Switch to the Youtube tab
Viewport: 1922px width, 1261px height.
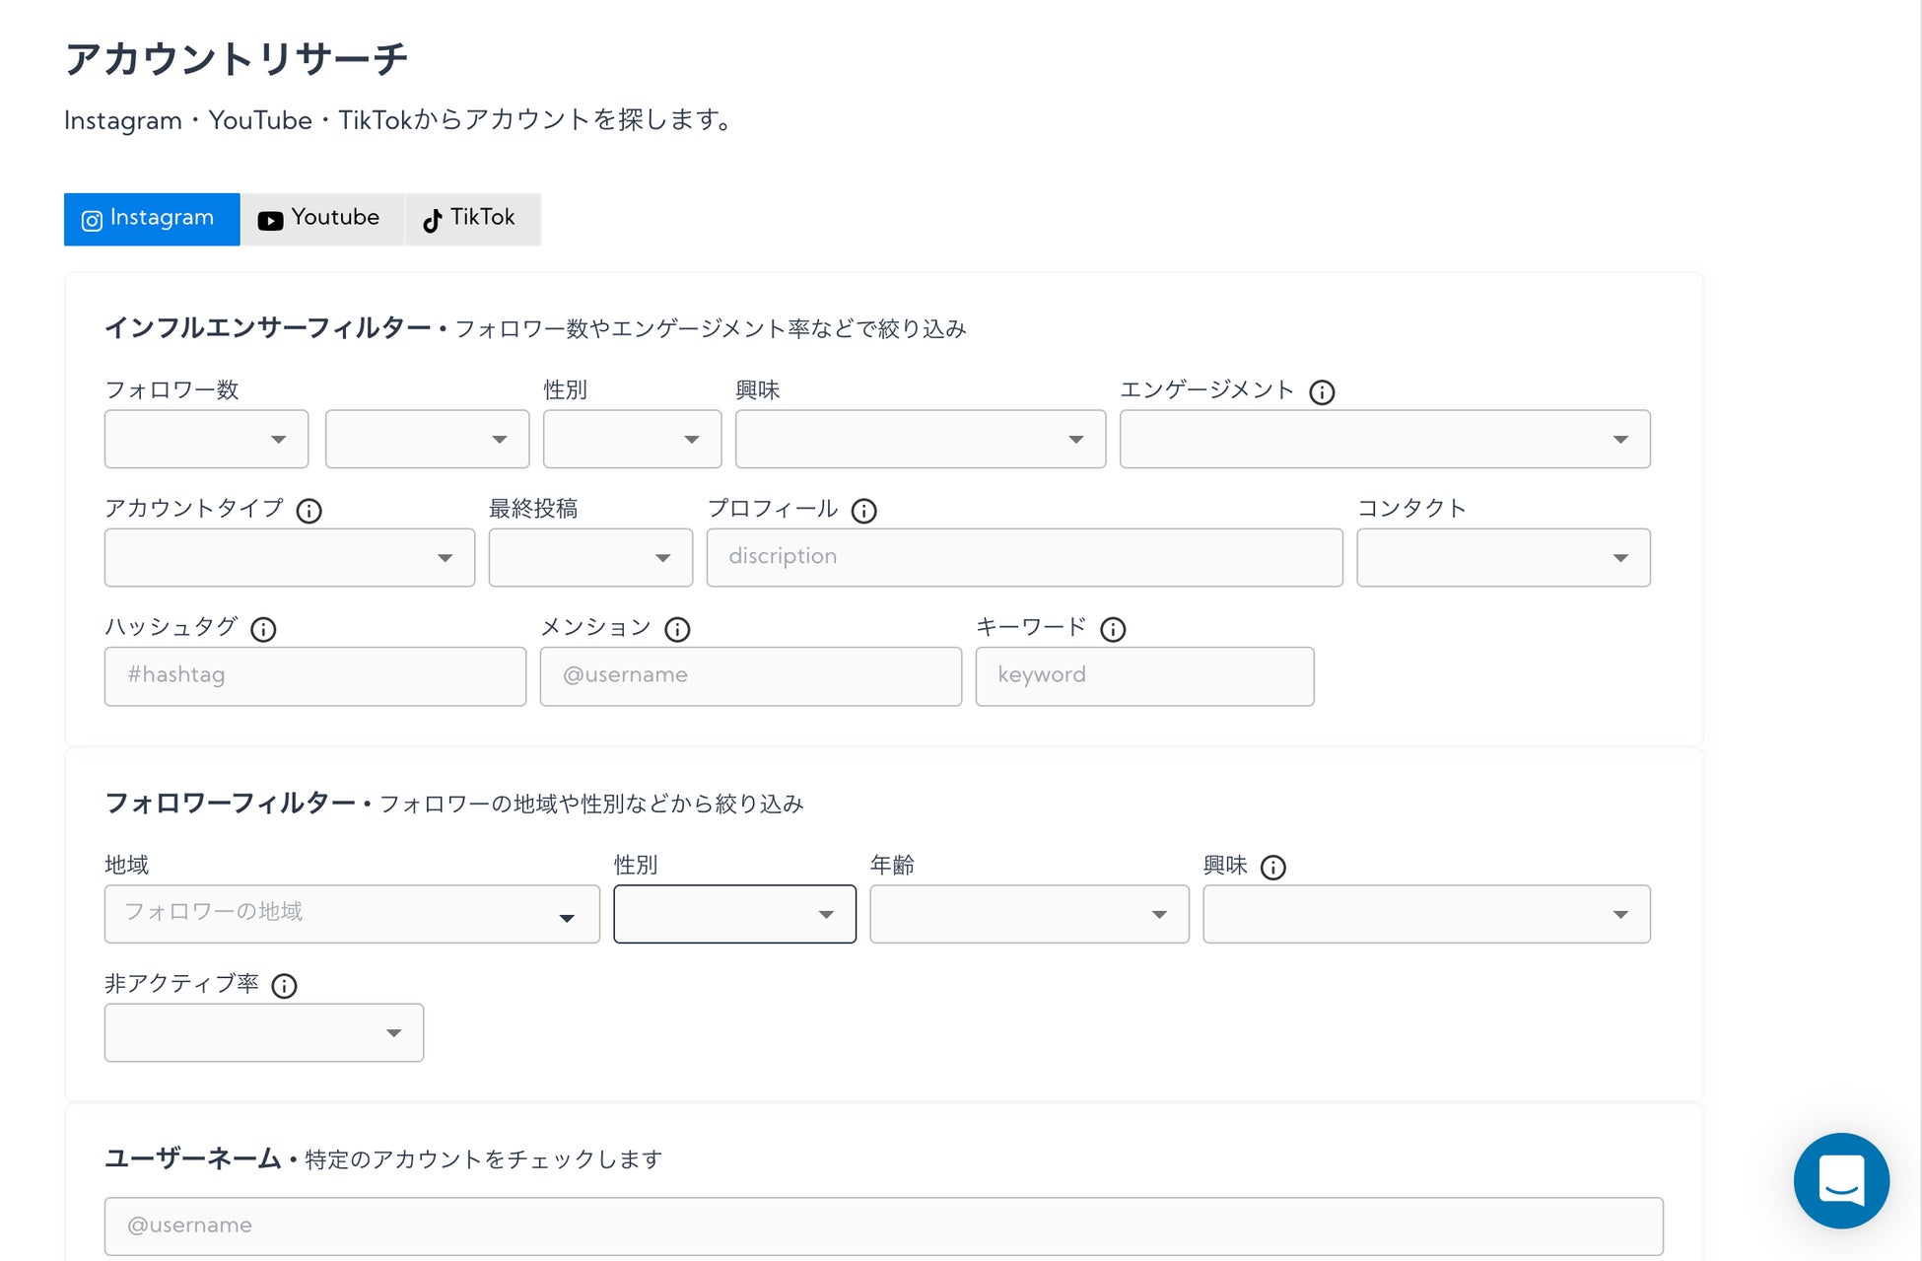click(321, 219)
